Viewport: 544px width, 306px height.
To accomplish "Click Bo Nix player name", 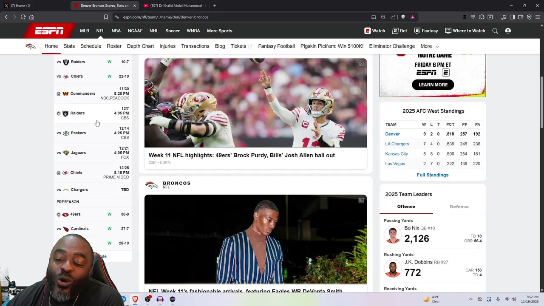I will (x=411, y=228).
